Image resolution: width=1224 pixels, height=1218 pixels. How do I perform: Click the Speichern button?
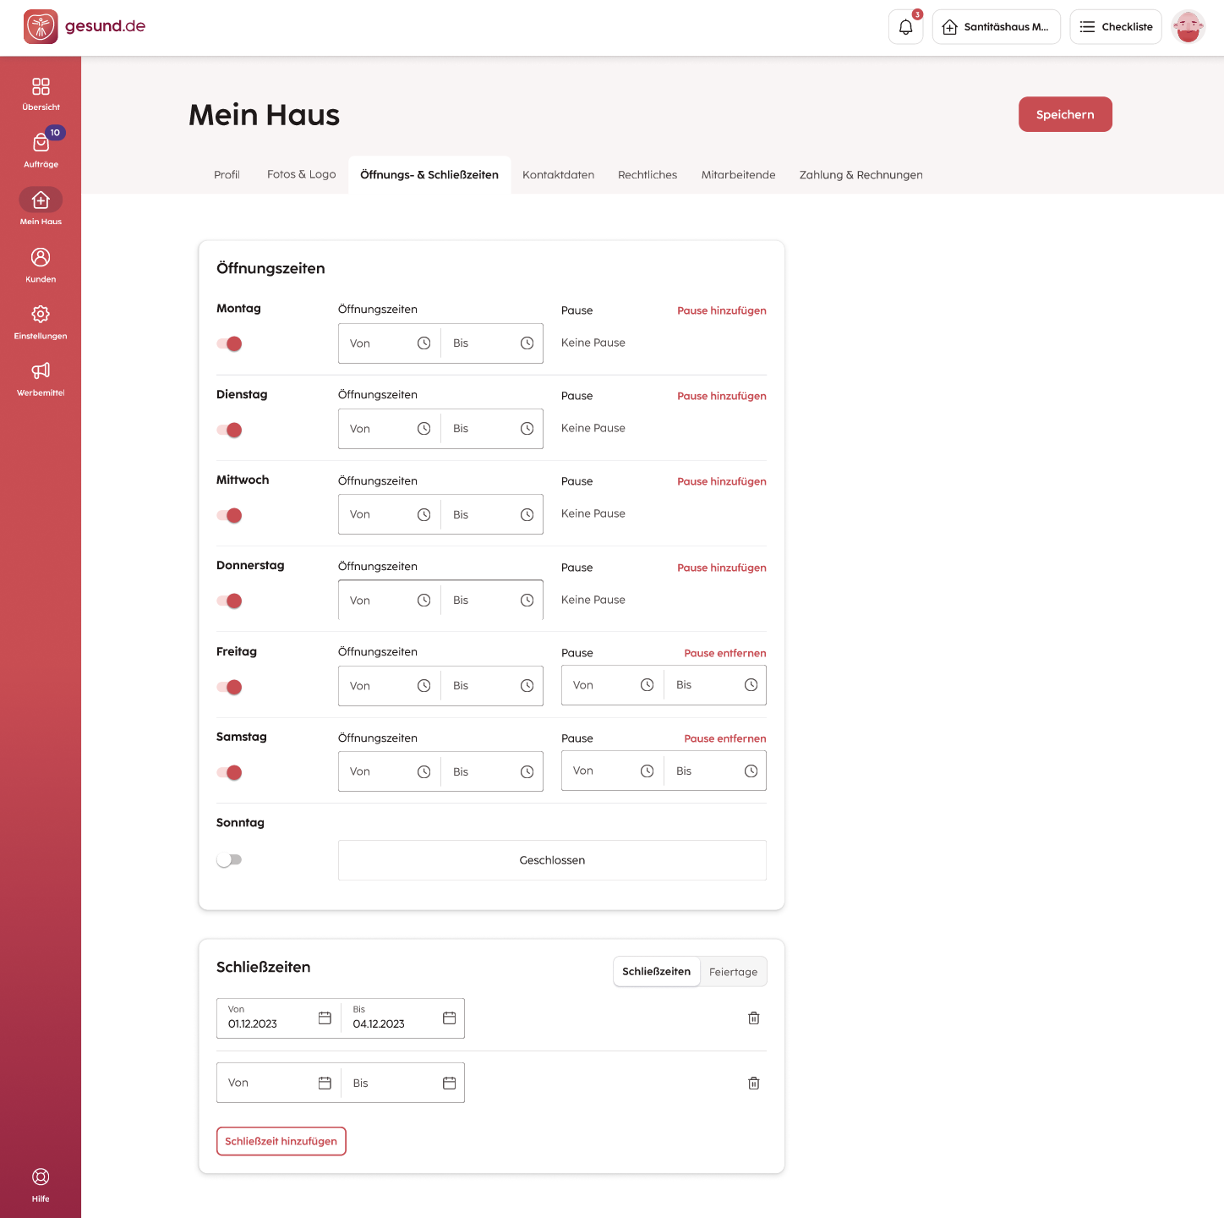[x=1065, y=114]
